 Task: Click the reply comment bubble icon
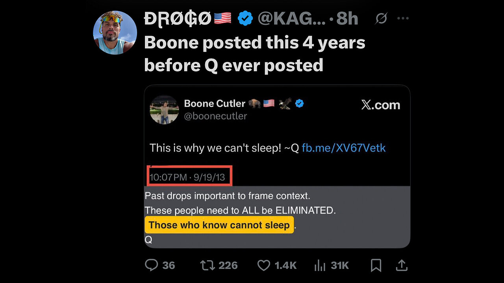pyautogui.click(x=152, y=265)
